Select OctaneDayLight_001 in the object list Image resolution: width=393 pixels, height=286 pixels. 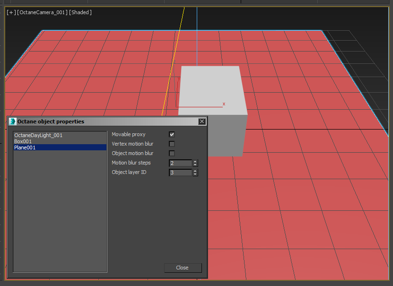[x=60, y=135]
